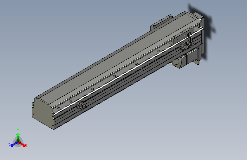Click the green Y axis arrow of the triad

pos(18,137)
